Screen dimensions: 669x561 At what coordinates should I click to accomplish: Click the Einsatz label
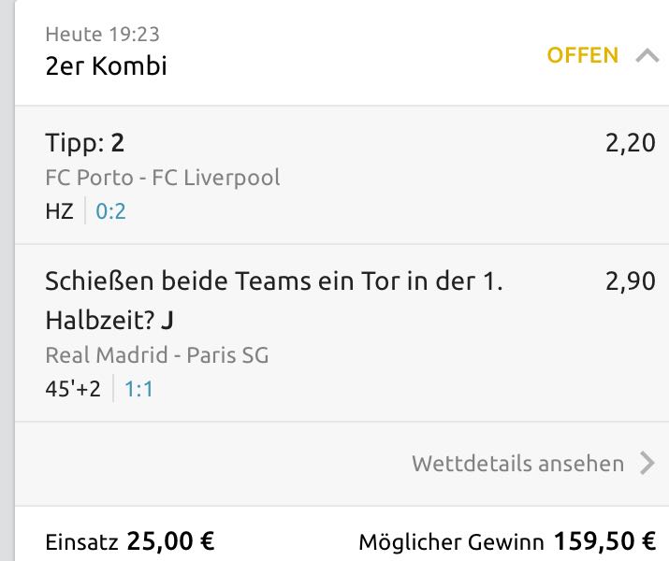(x=81, y=541)
